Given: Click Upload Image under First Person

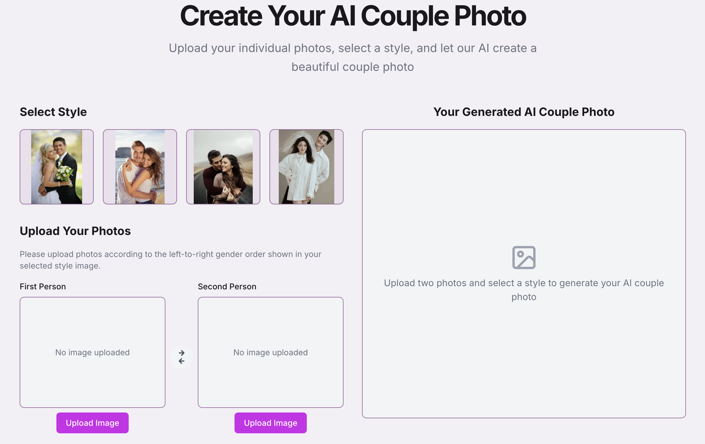Looking at the screenshot, I should click(93, 423).
